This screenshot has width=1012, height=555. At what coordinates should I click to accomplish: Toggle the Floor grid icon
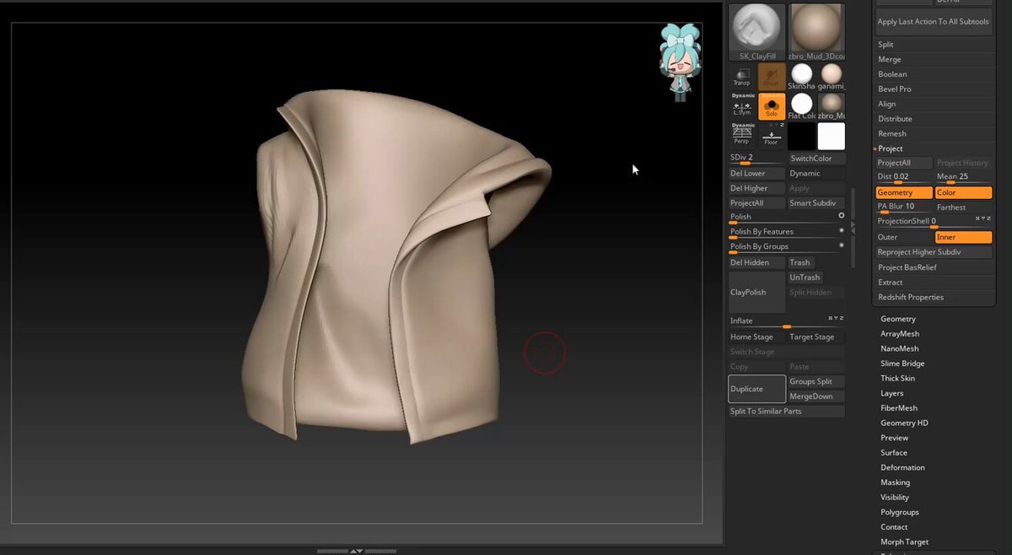[x=772, y=135]
